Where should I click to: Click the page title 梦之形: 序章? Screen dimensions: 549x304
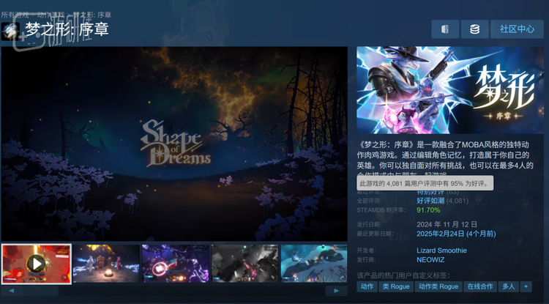click(67, 29)
